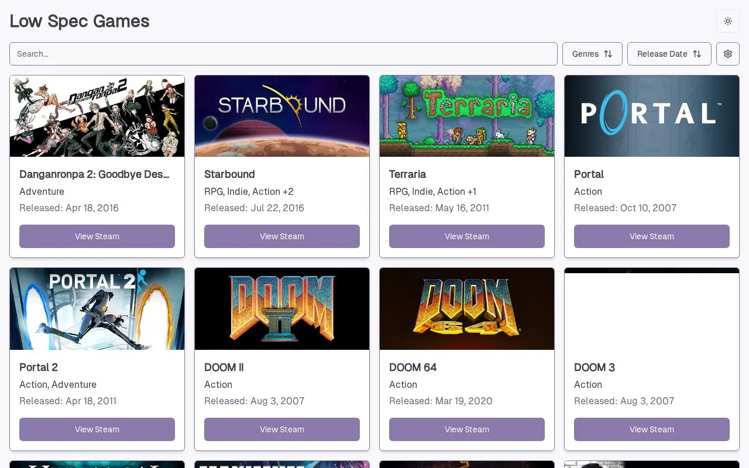This screenshot has height=468, width=749.
Task: Click the Terraria game title
Action: coord(407,174)
